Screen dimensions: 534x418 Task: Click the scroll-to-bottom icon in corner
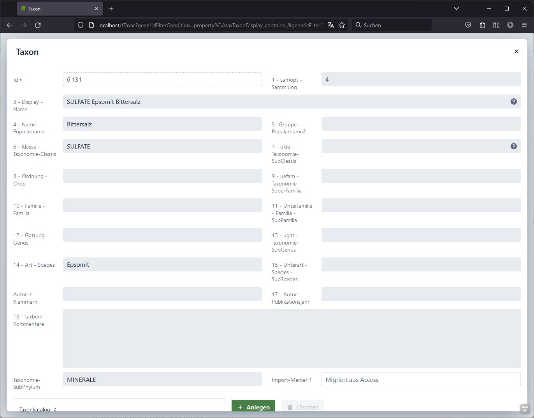point(525,409)
